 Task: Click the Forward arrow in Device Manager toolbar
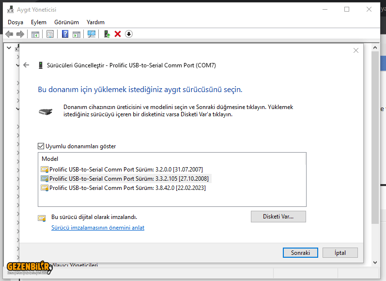pyautogui.click(x=20, y=34)
